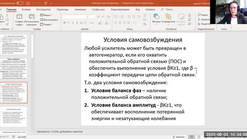The height and width of the screenshot is (139, 247).
Task: Click the Найти find button
Action: [x=203, y=15]
